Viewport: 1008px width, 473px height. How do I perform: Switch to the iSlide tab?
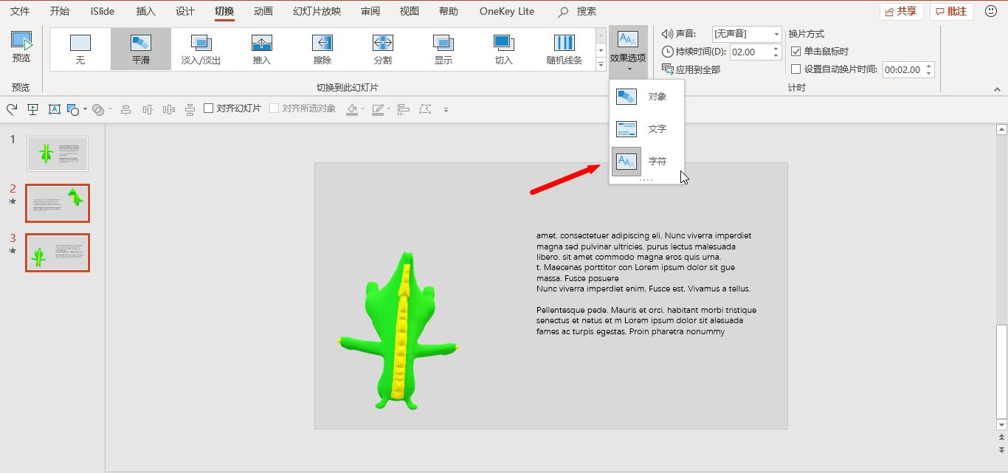pyautogui.click(x=103, y=11)
